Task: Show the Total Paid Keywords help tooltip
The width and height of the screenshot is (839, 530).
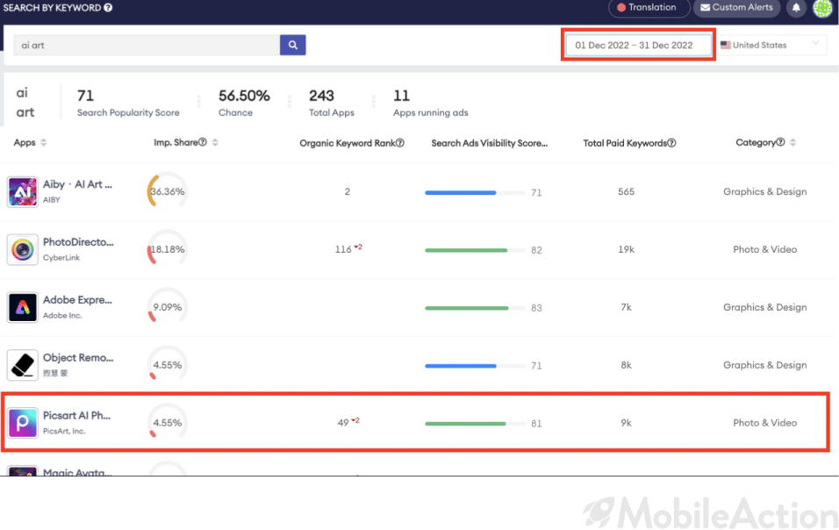Action: tap(671, 143)
